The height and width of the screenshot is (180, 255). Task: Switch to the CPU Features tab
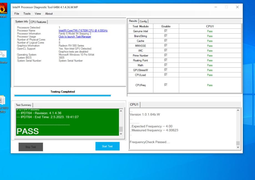pos(39,22)
